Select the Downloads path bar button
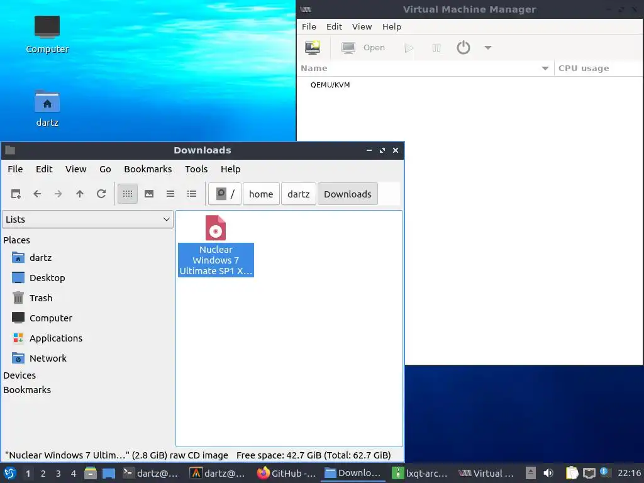Image resolution: width=644 pixels, height=483 pixels. tap(348, 194)
